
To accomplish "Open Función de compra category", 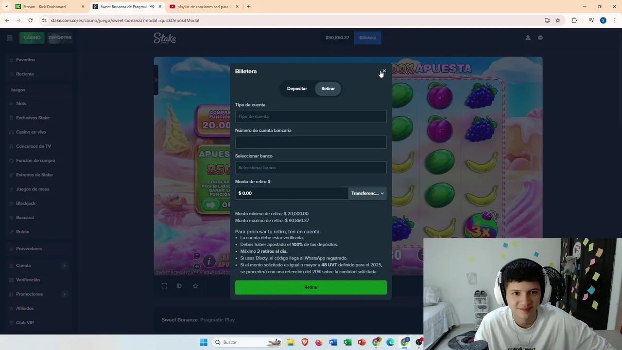I will [35, 160].
